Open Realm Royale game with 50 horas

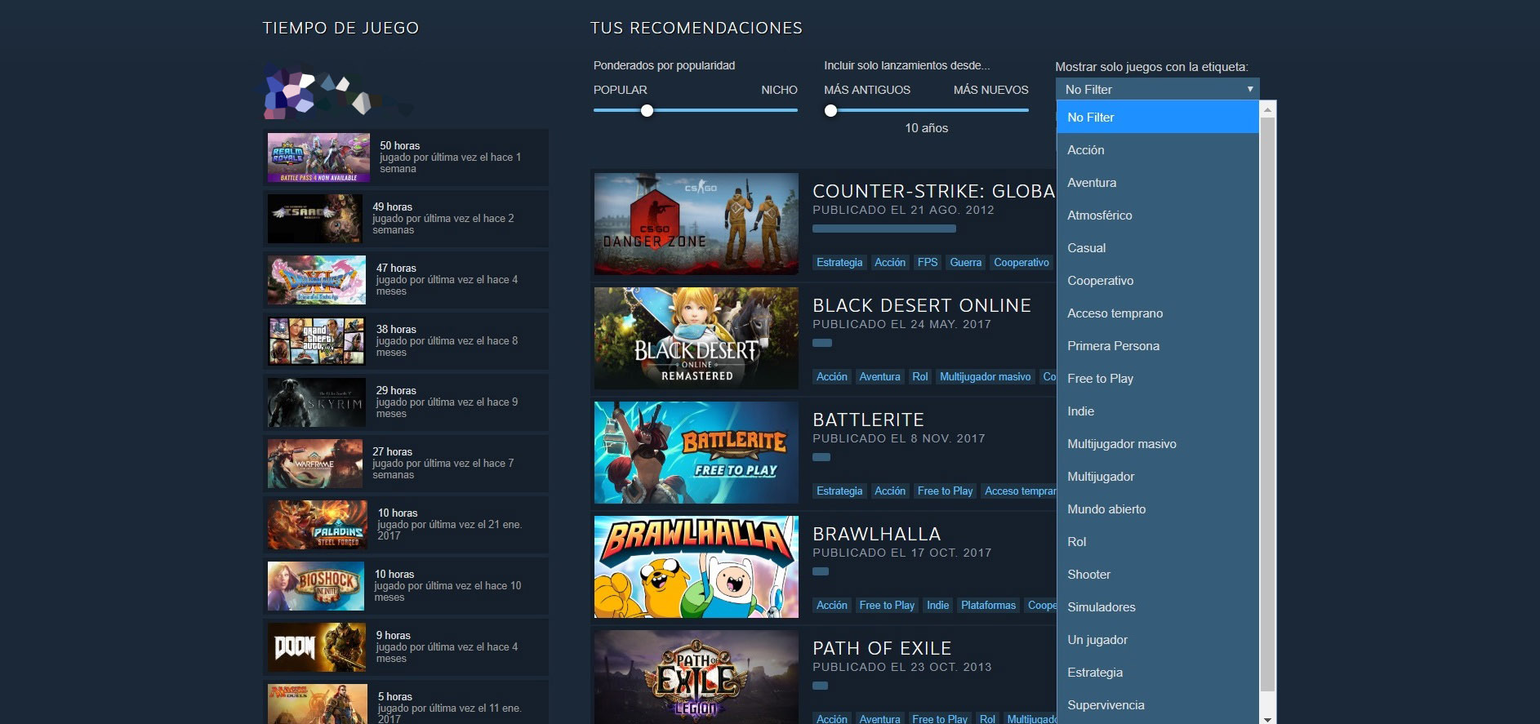[x=318, y=158]
